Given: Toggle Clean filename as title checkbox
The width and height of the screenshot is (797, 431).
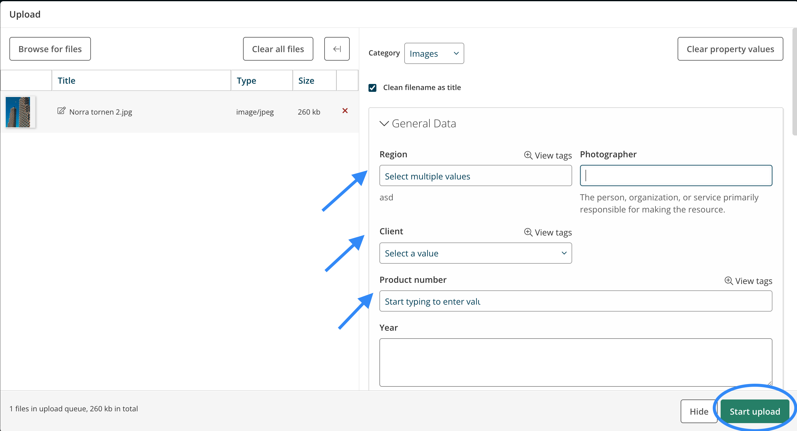Looking at the screenshot, I should pos(372,88).
